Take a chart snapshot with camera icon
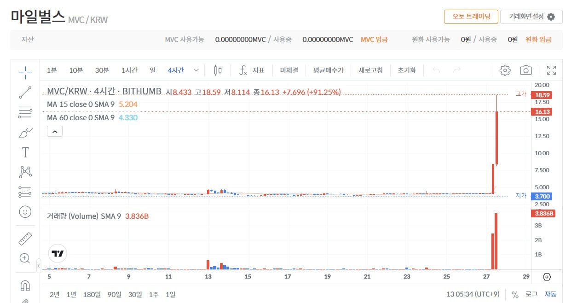 526,70
